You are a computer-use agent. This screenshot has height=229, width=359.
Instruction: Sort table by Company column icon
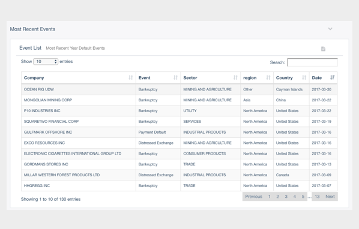tap(130, 78)
